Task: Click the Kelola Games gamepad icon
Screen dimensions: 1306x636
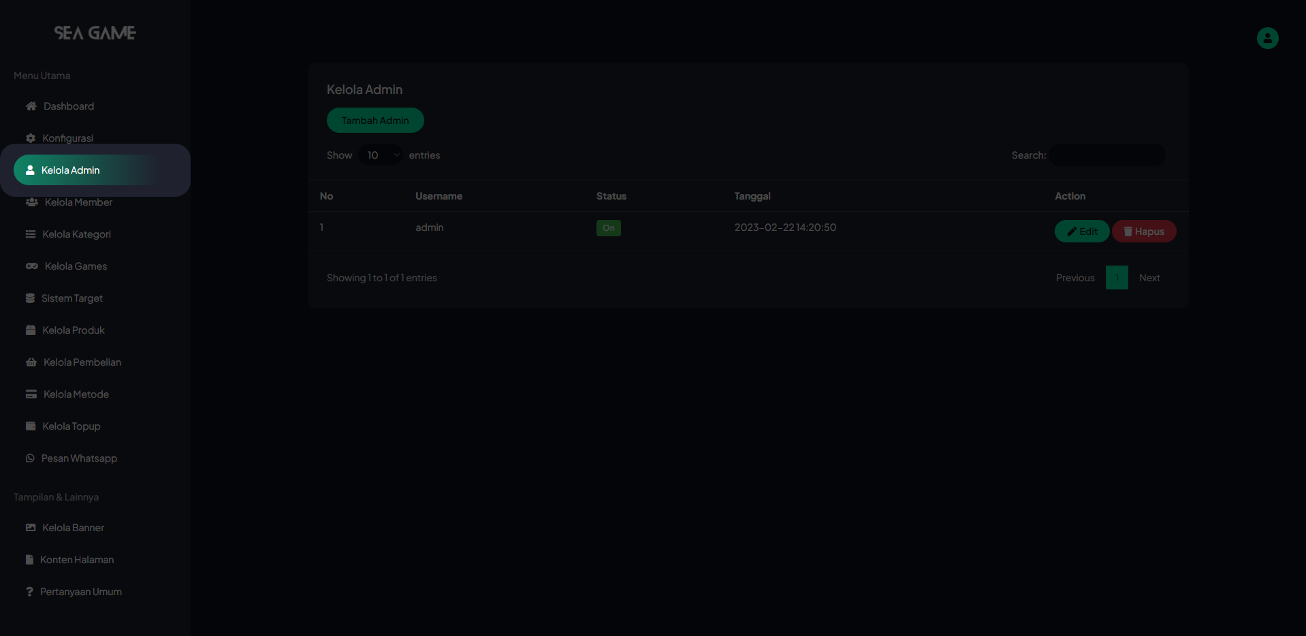Action: [x=32, y=266]
